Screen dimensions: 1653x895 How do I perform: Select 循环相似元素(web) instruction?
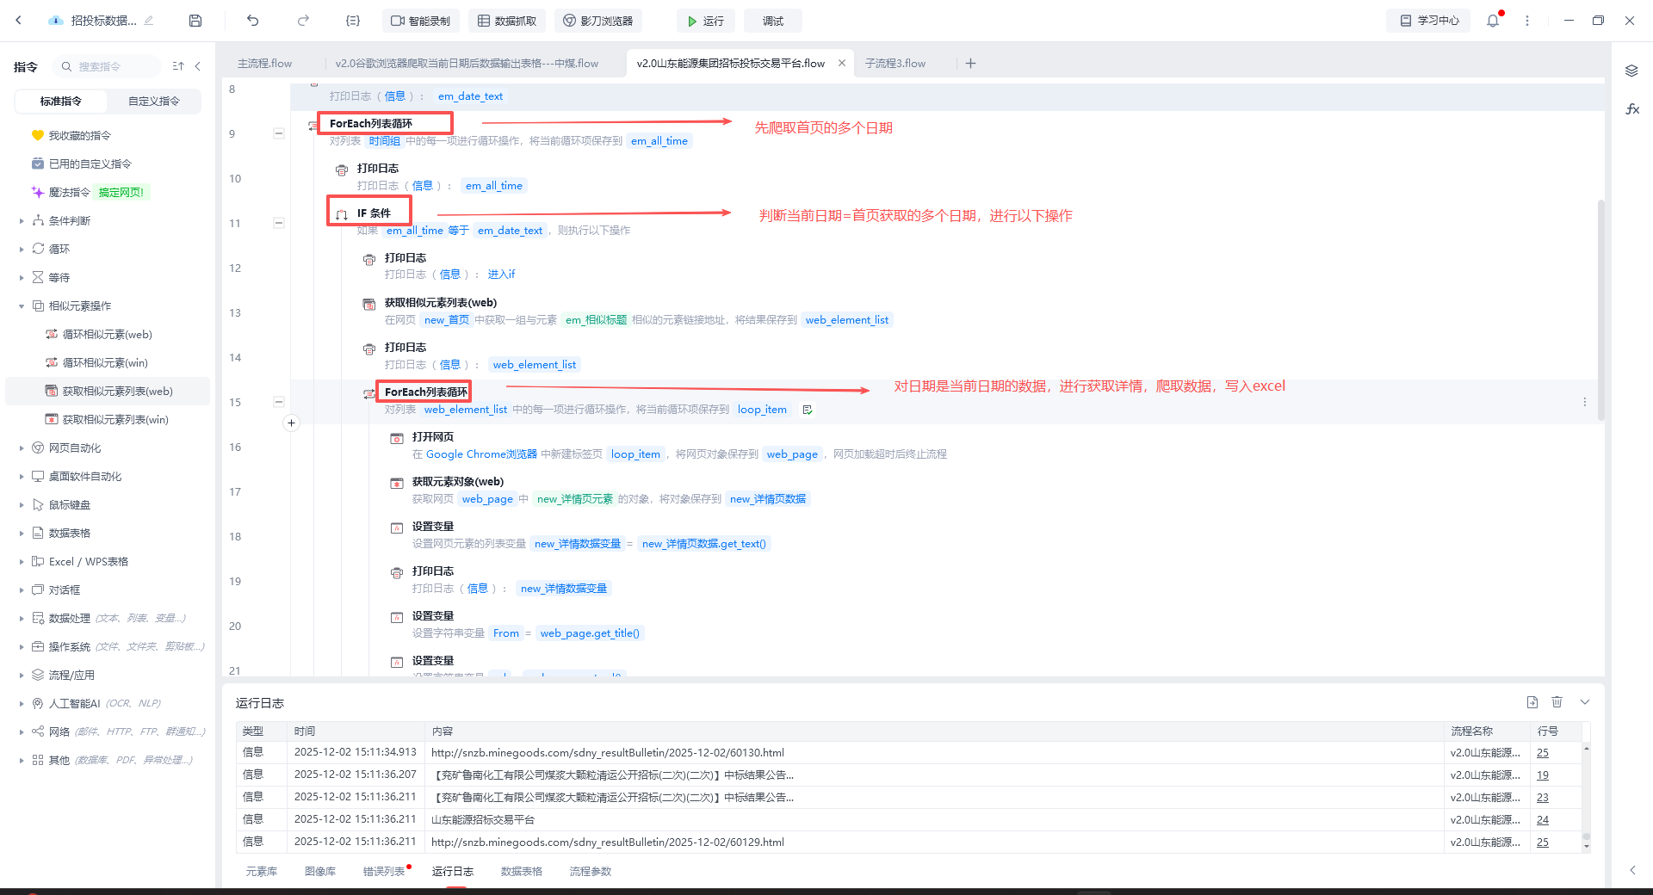tap(107, 334)
